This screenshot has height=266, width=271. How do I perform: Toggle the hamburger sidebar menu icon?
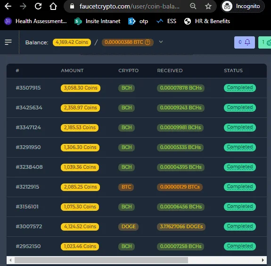[8, 42]
